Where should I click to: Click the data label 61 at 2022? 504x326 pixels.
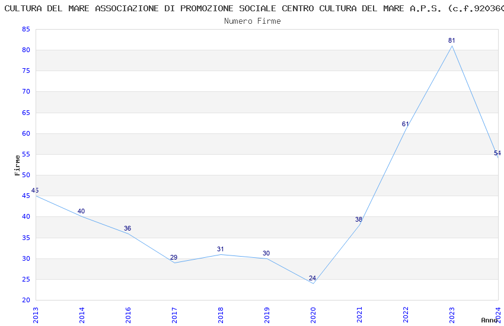406,124
